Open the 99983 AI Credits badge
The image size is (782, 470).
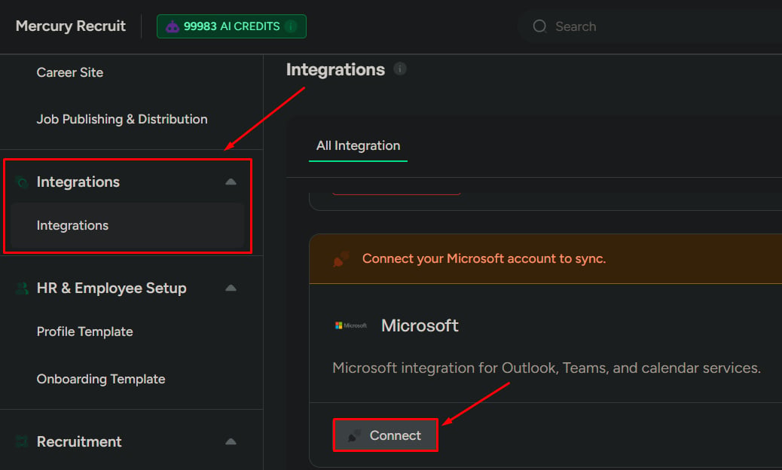click(x=231, y=26)
